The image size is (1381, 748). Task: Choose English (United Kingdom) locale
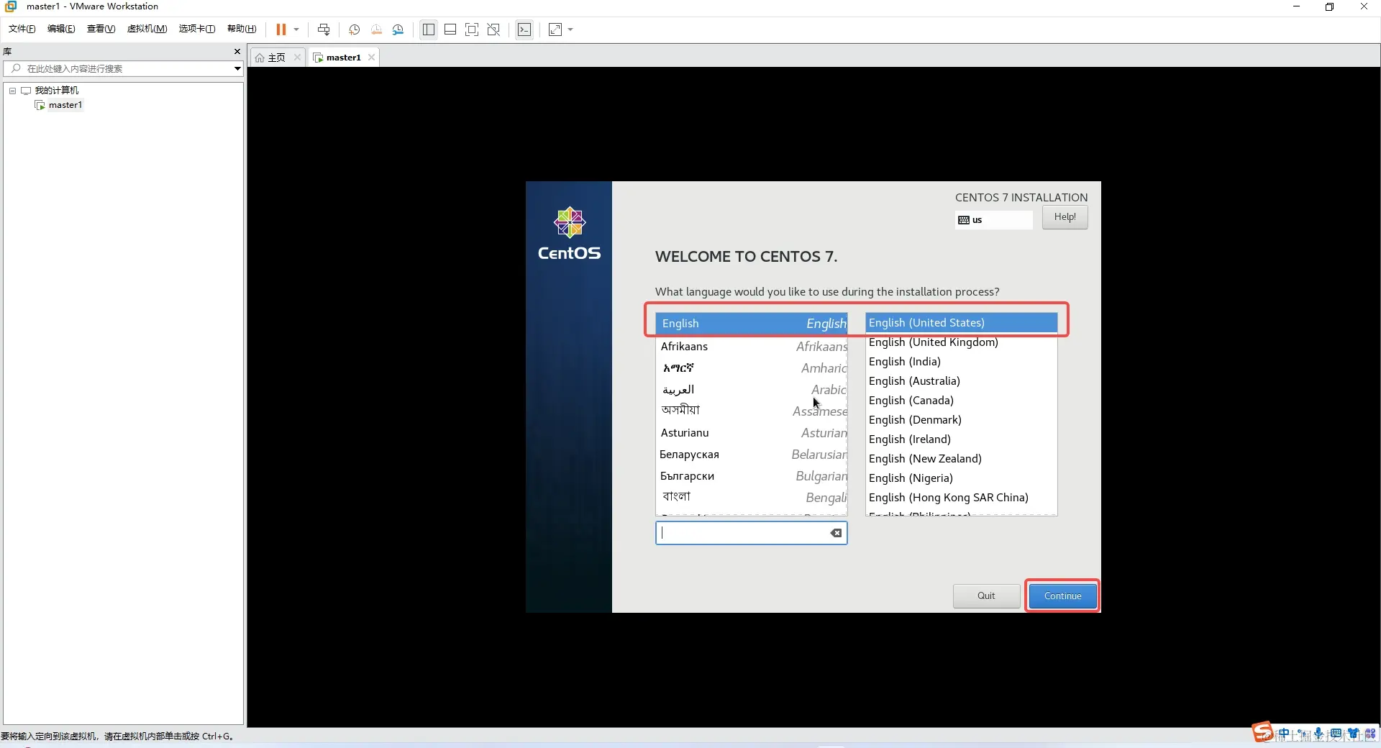pos(961,342)
